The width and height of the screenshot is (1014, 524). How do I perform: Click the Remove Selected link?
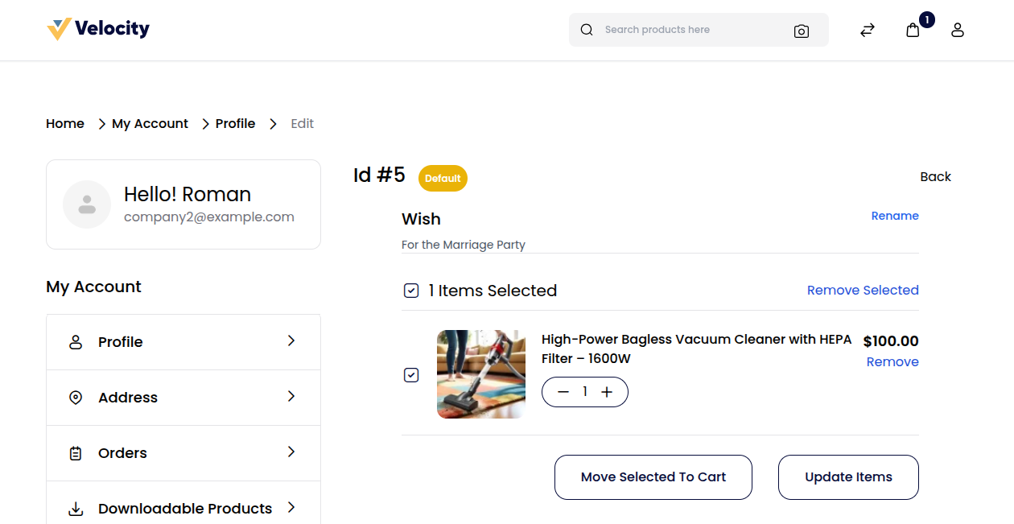tap(862, 291)
